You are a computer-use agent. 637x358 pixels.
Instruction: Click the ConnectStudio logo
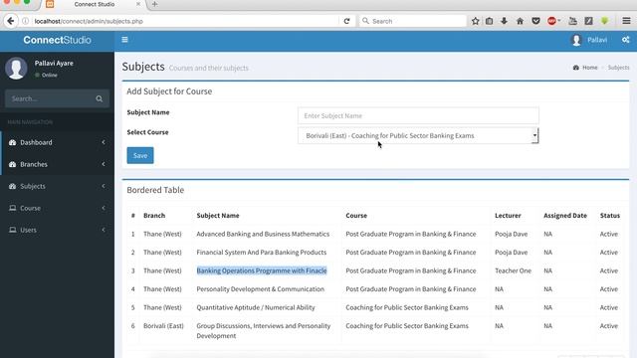pos(57,40)
